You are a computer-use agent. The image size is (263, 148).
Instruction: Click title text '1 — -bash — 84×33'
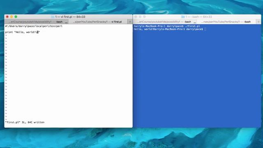point(198,17)
